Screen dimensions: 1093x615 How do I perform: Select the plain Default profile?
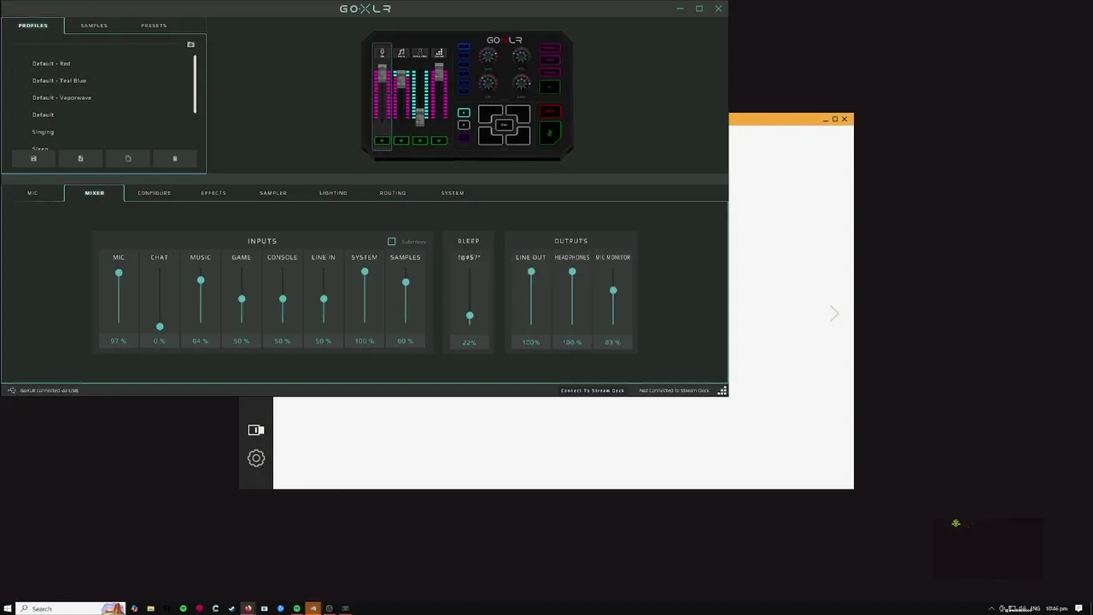click(x=43, y=114)
